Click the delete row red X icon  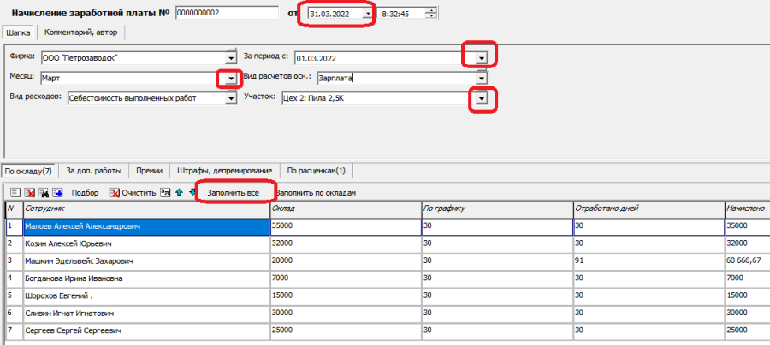coord(29,193)
